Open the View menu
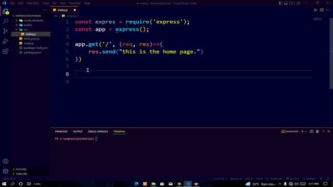The height and width of the screenshot is (187, 333). tap(45, 3)
